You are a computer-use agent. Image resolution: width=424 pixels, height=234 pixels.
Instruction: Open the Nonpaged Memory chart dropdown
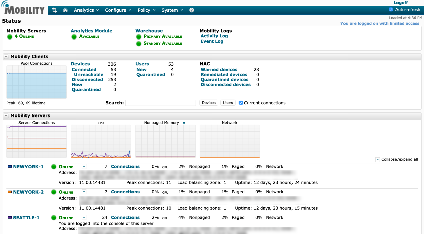click(x=184, y=123)
